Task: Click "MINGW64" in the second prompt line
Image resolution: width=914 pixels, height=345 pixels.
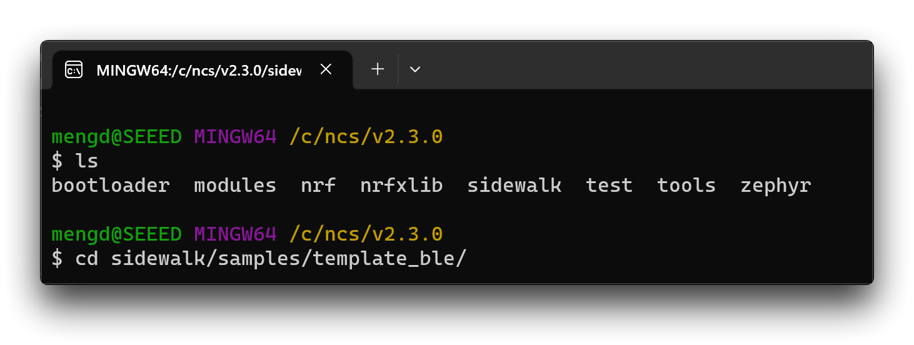Action: (235, 234)
